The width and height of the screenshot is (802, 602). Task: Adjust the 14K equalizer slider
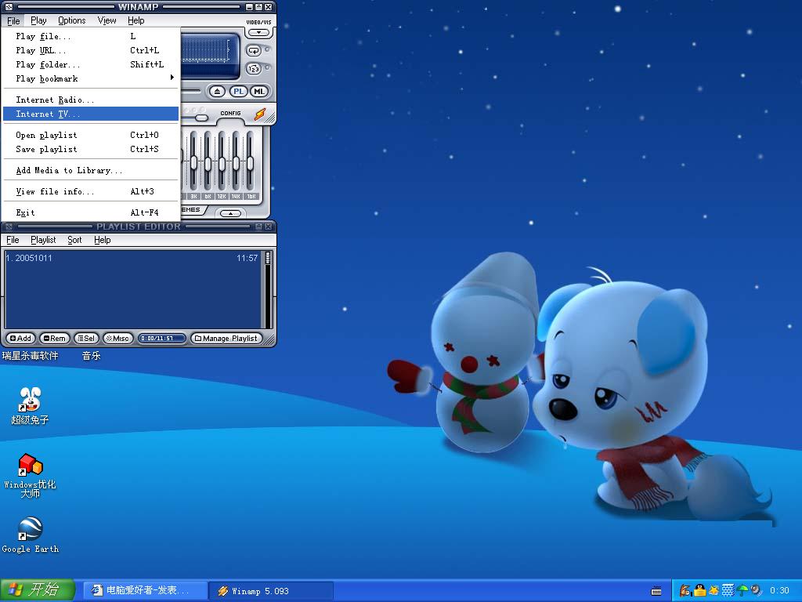[x=236, y=163]
